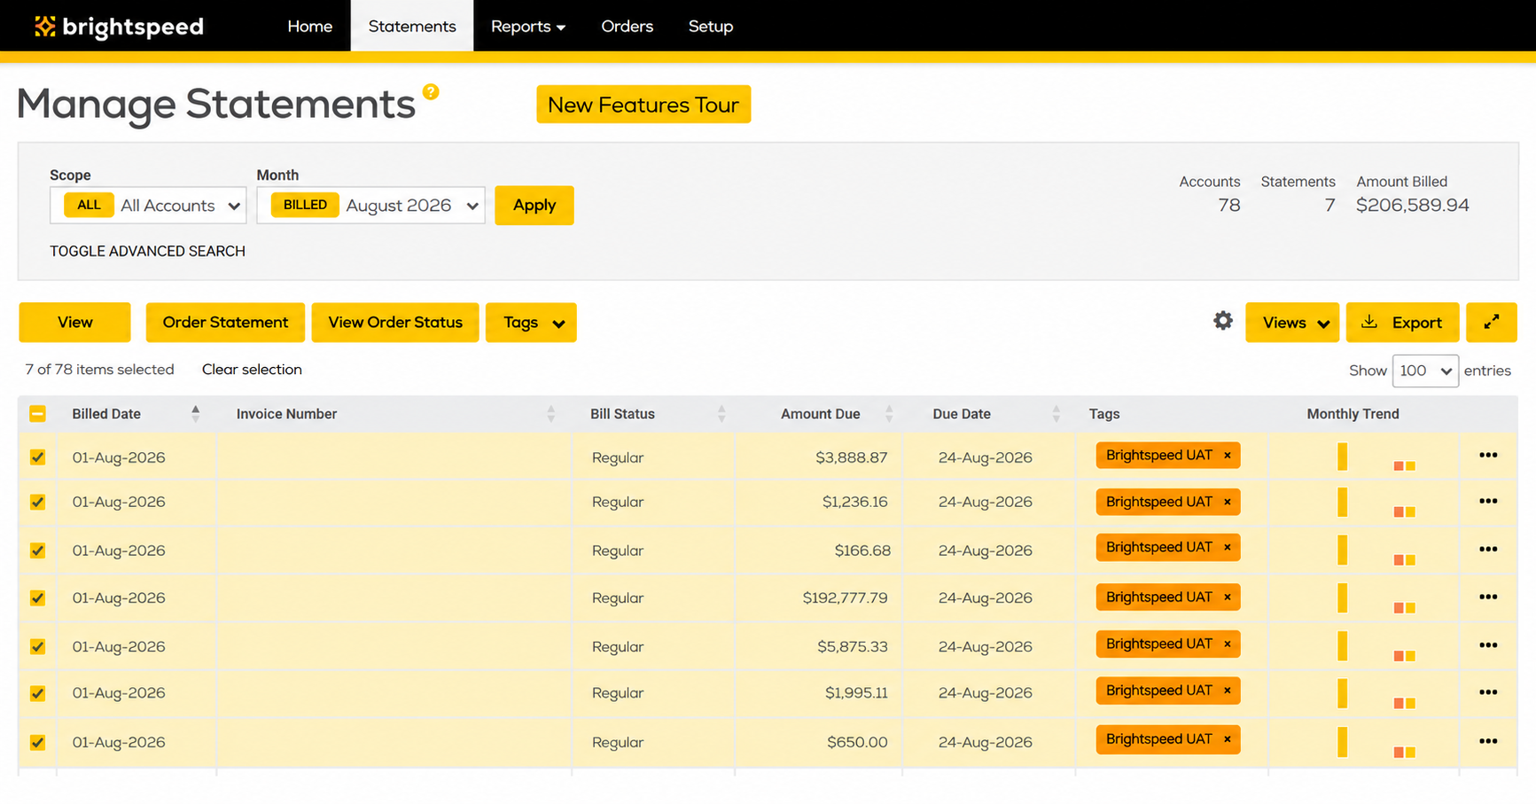This screenshot has width=1536, height=804.
Task: Expand the Reports menu
Action: (528, 27)
